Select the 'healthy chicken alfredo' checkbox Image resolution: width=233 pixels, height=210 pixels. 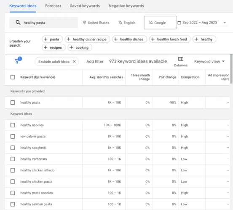click(x=13, y=171)
